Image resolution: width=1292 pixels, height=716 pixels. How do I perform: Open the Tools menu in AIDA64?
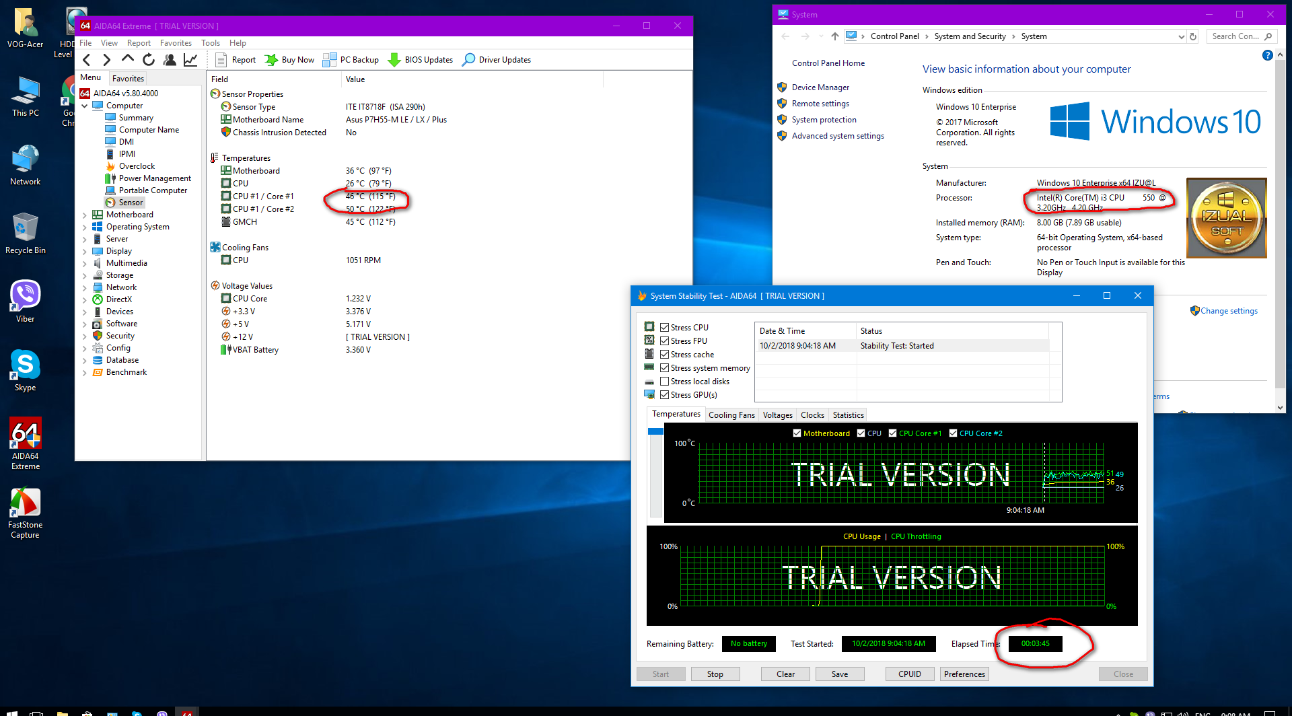pos(210,43)
